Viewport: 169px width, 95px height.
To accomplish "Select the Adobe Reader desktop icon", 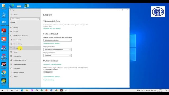I will tap(4, 32).
